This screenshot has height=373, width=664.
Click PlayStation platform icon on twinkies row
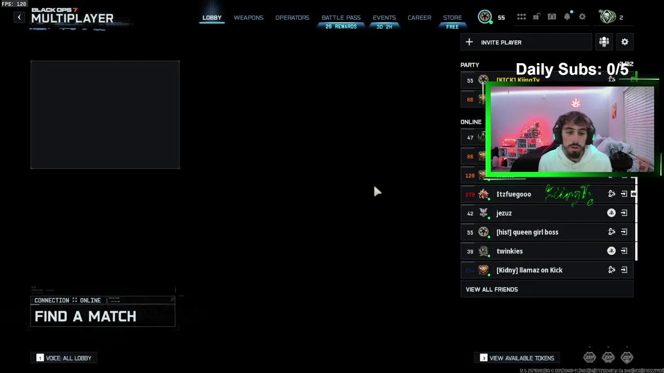coord(612,251)
